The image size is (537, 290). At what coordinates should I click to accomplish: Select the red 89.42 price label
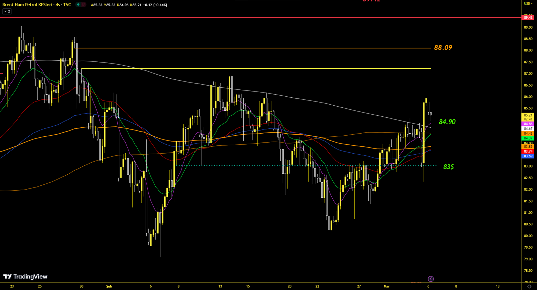coord(528,17)
